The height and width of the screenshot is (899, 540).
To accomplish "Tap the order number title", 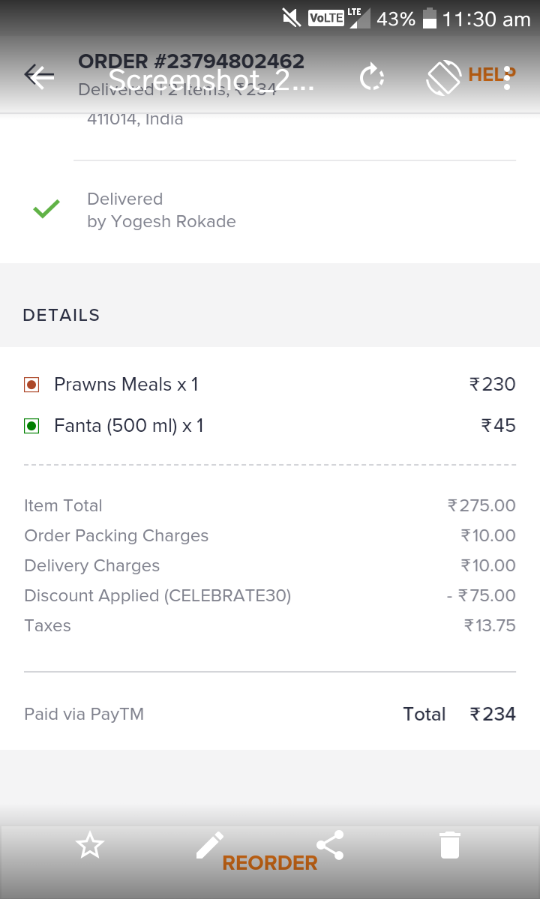I will [191, 61].
